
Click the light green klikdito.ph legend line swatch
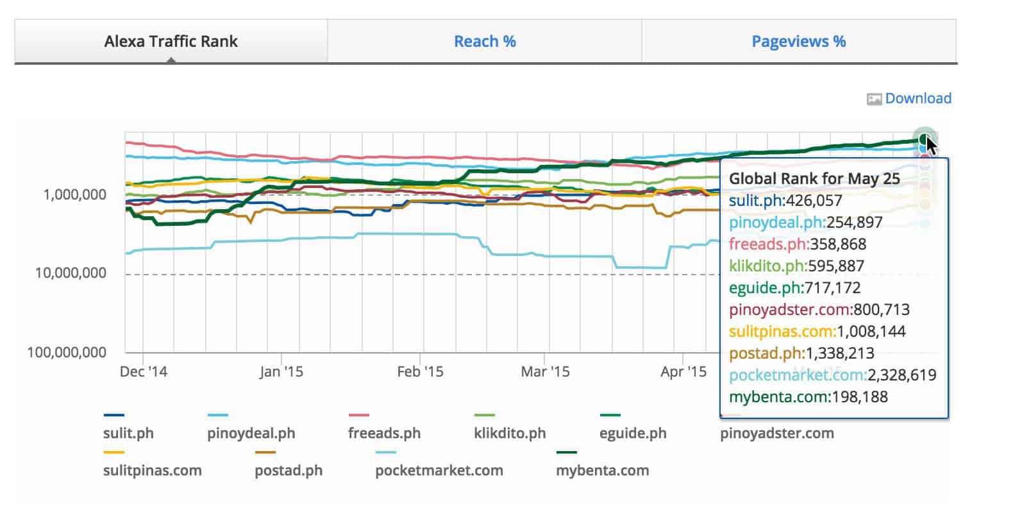pos(484,416)
